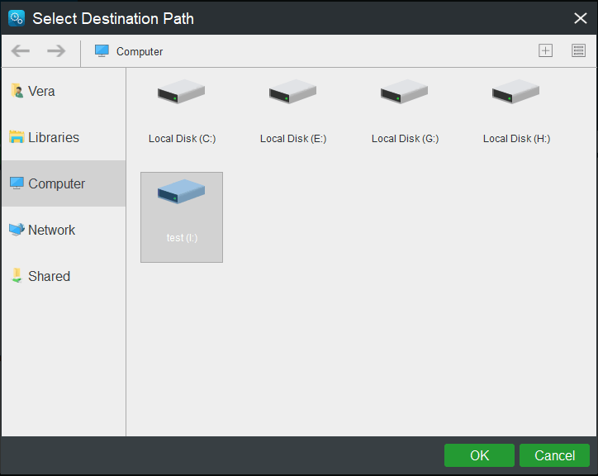Open Shared in the sidebar
The image size is (598, 476).
coord(64,276)
